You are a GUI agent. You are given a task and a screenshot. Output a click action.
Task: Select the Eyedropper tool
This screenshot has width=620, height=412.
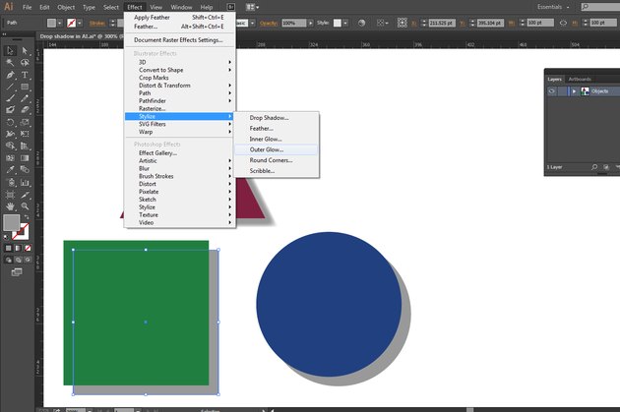pyautogui.click(x=10, y=170)
